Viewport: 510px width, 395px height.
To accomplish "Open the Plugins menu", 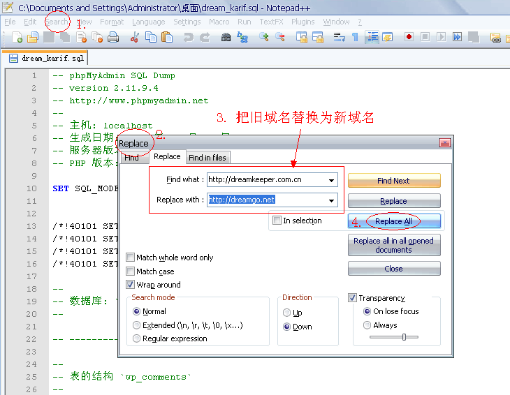I will (303, 22).
